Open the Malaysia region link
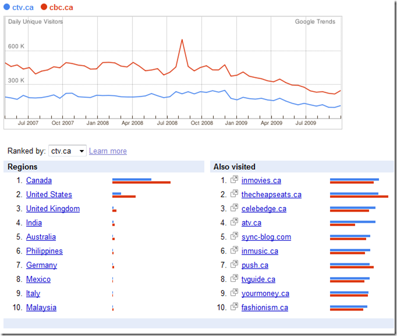Viewport: 397px width, 336px height. (41, 308)
